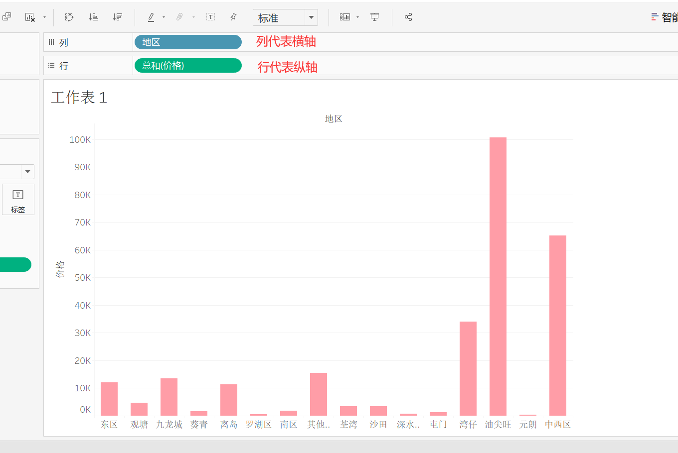Click the 工作表 1 sheet title
Screen dimensions: 678x453
(79, 97)
